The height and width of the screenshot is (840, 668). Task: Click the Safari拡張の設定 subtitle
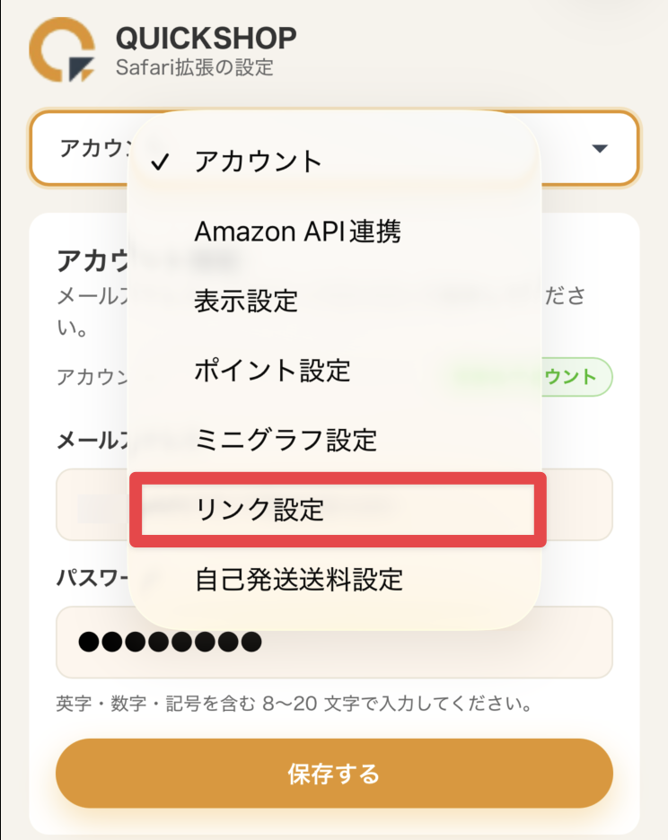(194, 67)
